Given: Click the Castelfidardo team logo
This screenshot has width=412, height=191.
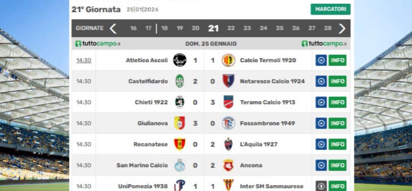Looking at the screenshot, I should tap(180, 81).
